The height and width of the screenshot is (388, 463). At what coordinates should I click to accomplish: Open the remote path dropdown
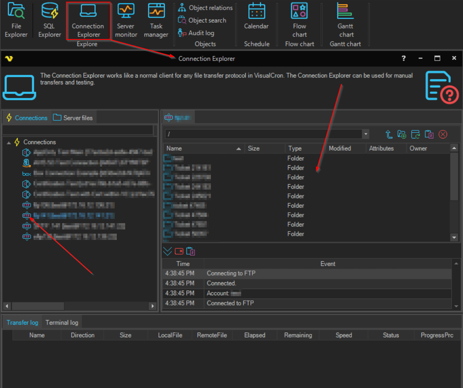coord(366,134)
